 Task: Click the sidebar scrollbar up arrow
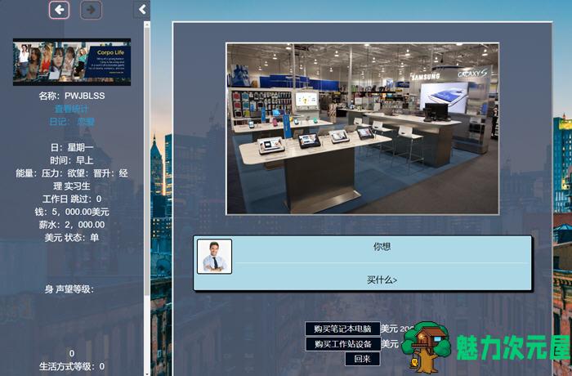tap(147, 24)
